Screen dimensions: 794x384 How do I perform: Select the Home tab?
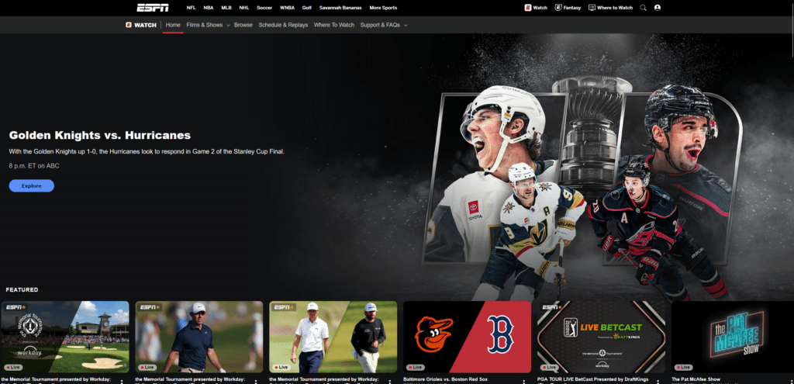click(173, 25)
